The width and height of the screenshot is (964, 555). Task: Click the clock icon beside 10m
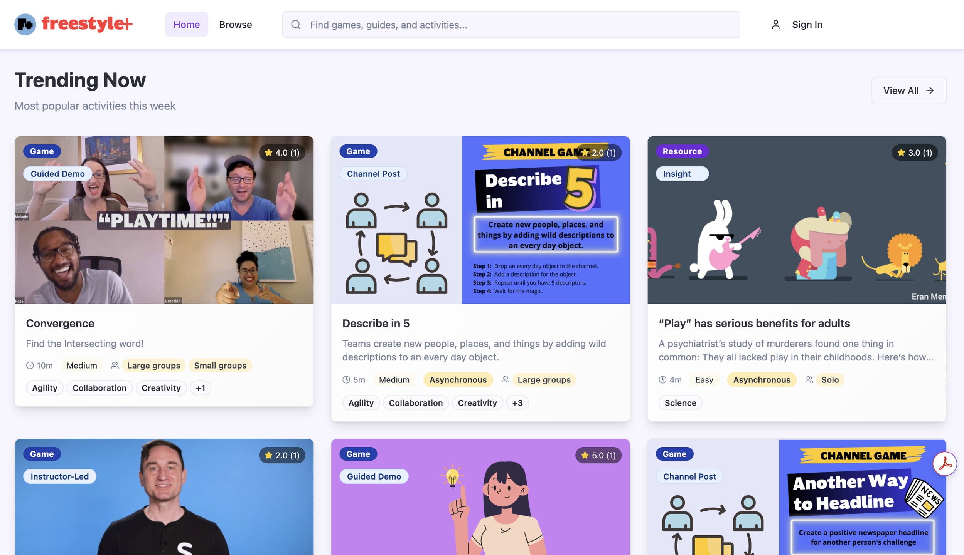(30, 366)
